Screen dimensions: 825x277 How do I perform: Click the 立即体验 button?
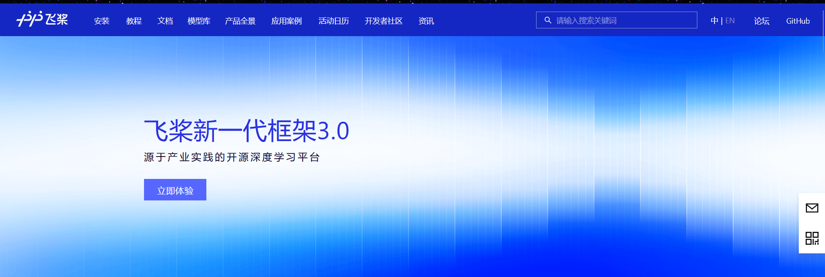pos(175,190)
